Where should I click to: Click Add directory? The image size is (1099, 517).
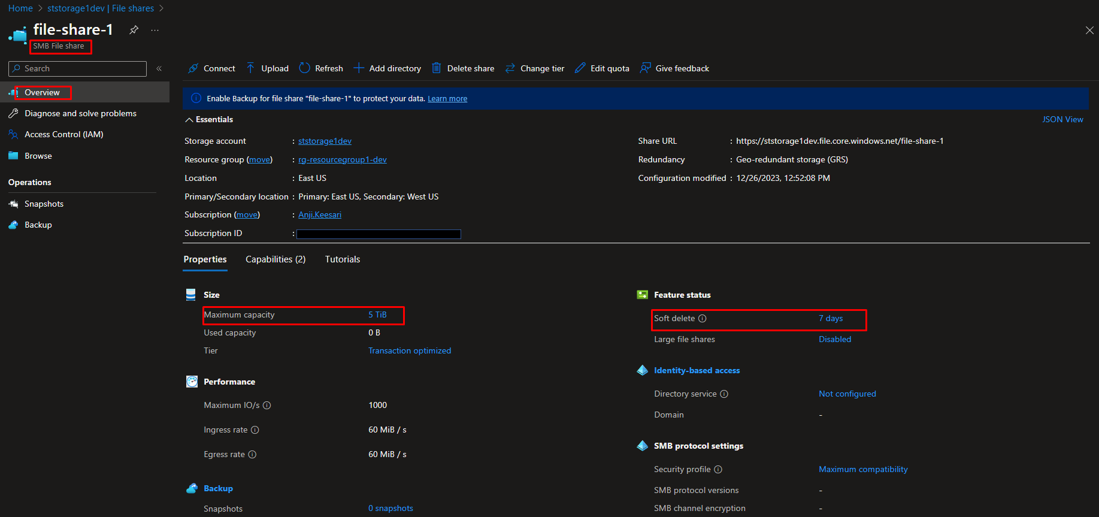pos(387,68)
